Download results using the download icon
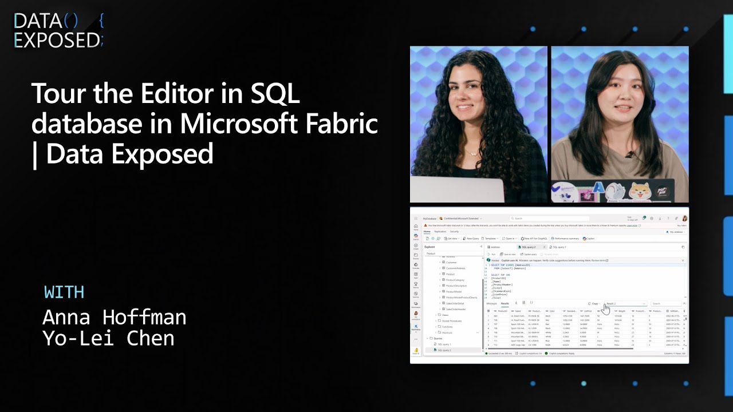Screen dimensions: 733x412 (x=516, y=303)
